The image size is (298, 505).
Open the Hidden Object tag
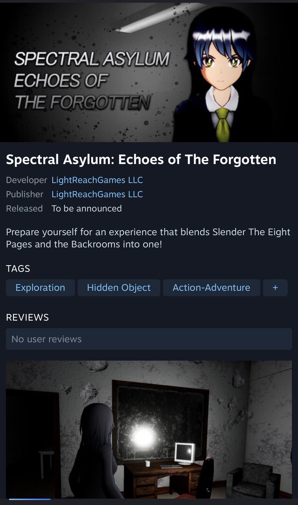pyautogui.click(x=119, y=288)
